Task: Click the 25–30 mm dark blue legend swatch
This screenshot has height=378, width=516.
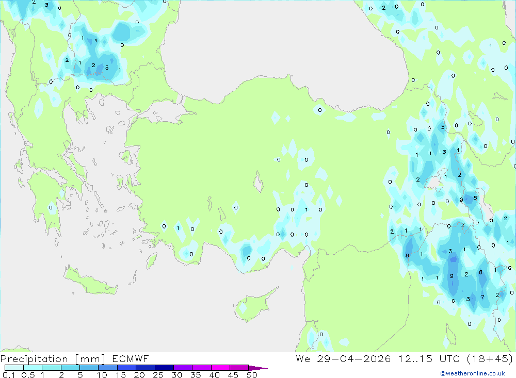Action: click(x=164, y=368)
